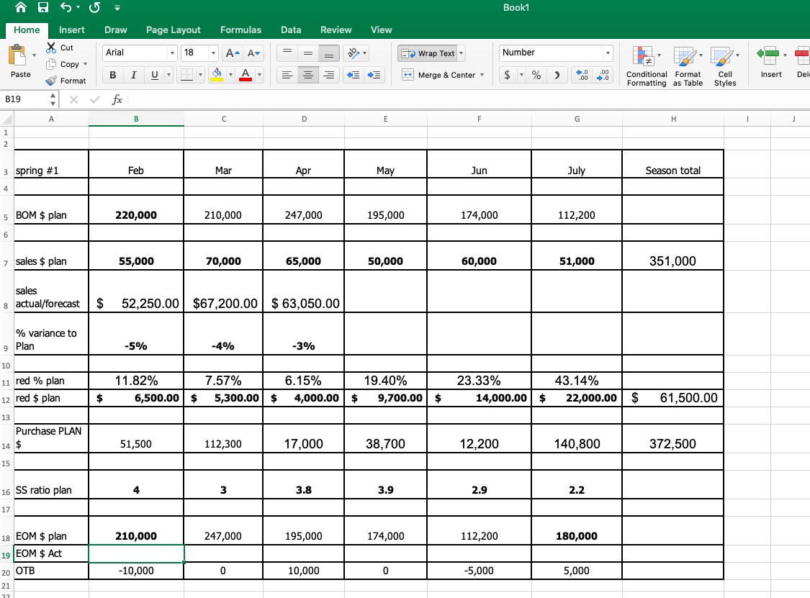Open the Number format dropdown

coord(608,52)
